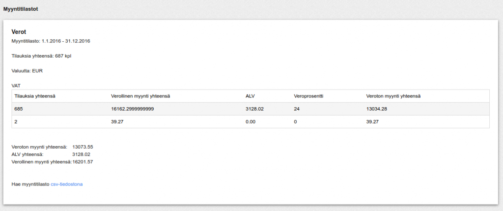Click the order count cell showing 2
503x211 pixels.
pyautogui.click(x=16, y=122)
